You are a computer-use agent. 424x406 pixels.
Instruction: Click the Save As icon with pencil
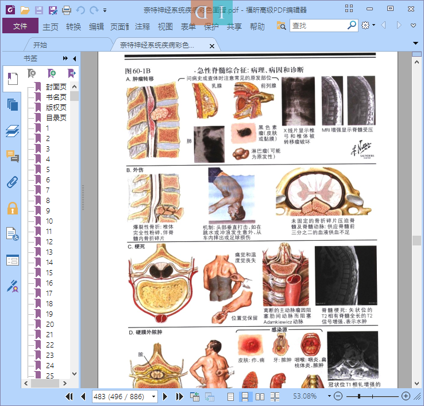tap(53, 10)
